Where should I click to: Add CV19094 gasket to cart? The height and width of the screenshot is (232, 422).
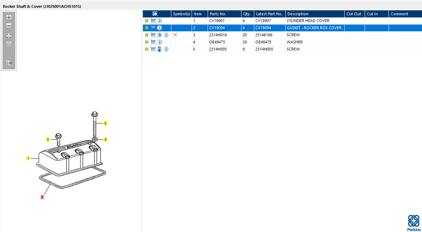[153, 28]
